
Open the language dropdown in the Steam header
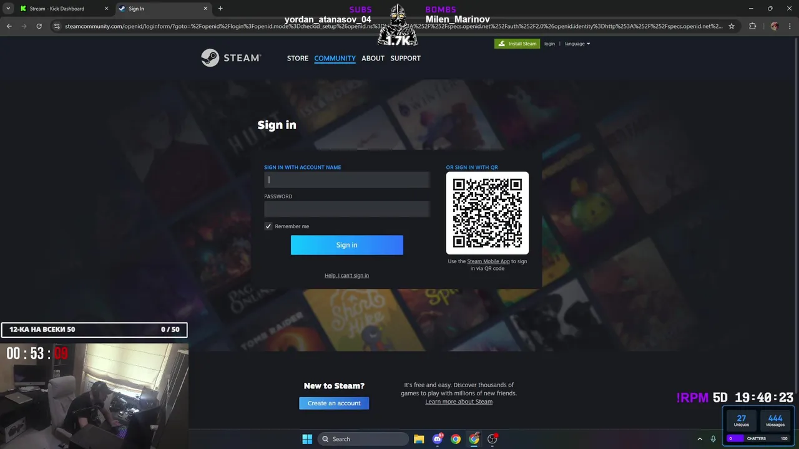[x=577, y=44]
